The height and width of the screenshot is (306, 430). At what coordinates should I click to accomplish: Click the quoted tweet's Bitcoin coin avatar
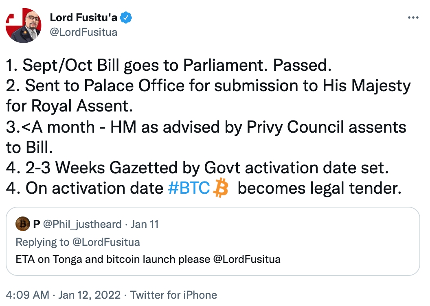22,224
